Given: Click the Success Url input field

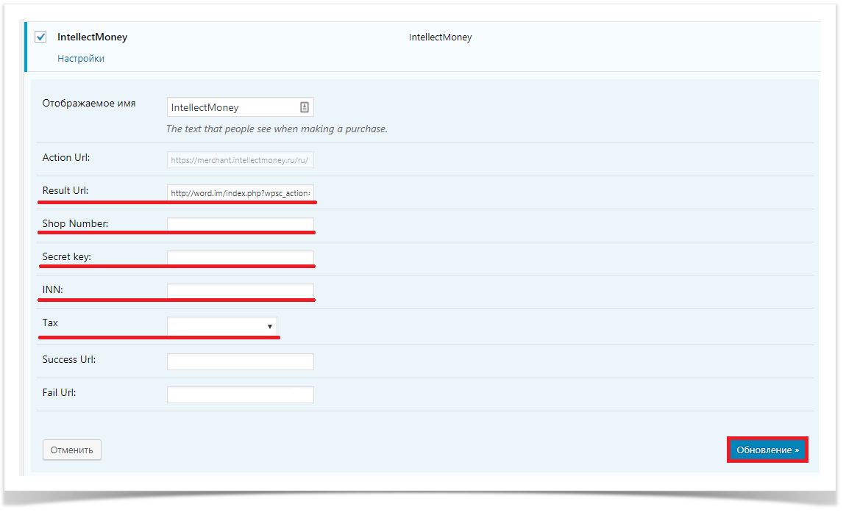Looking at the screenshot, I should tap(240, 361).
